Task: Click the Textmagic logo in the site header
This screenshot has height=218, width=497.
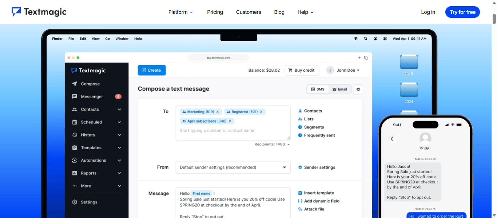Action: point(39,12)
